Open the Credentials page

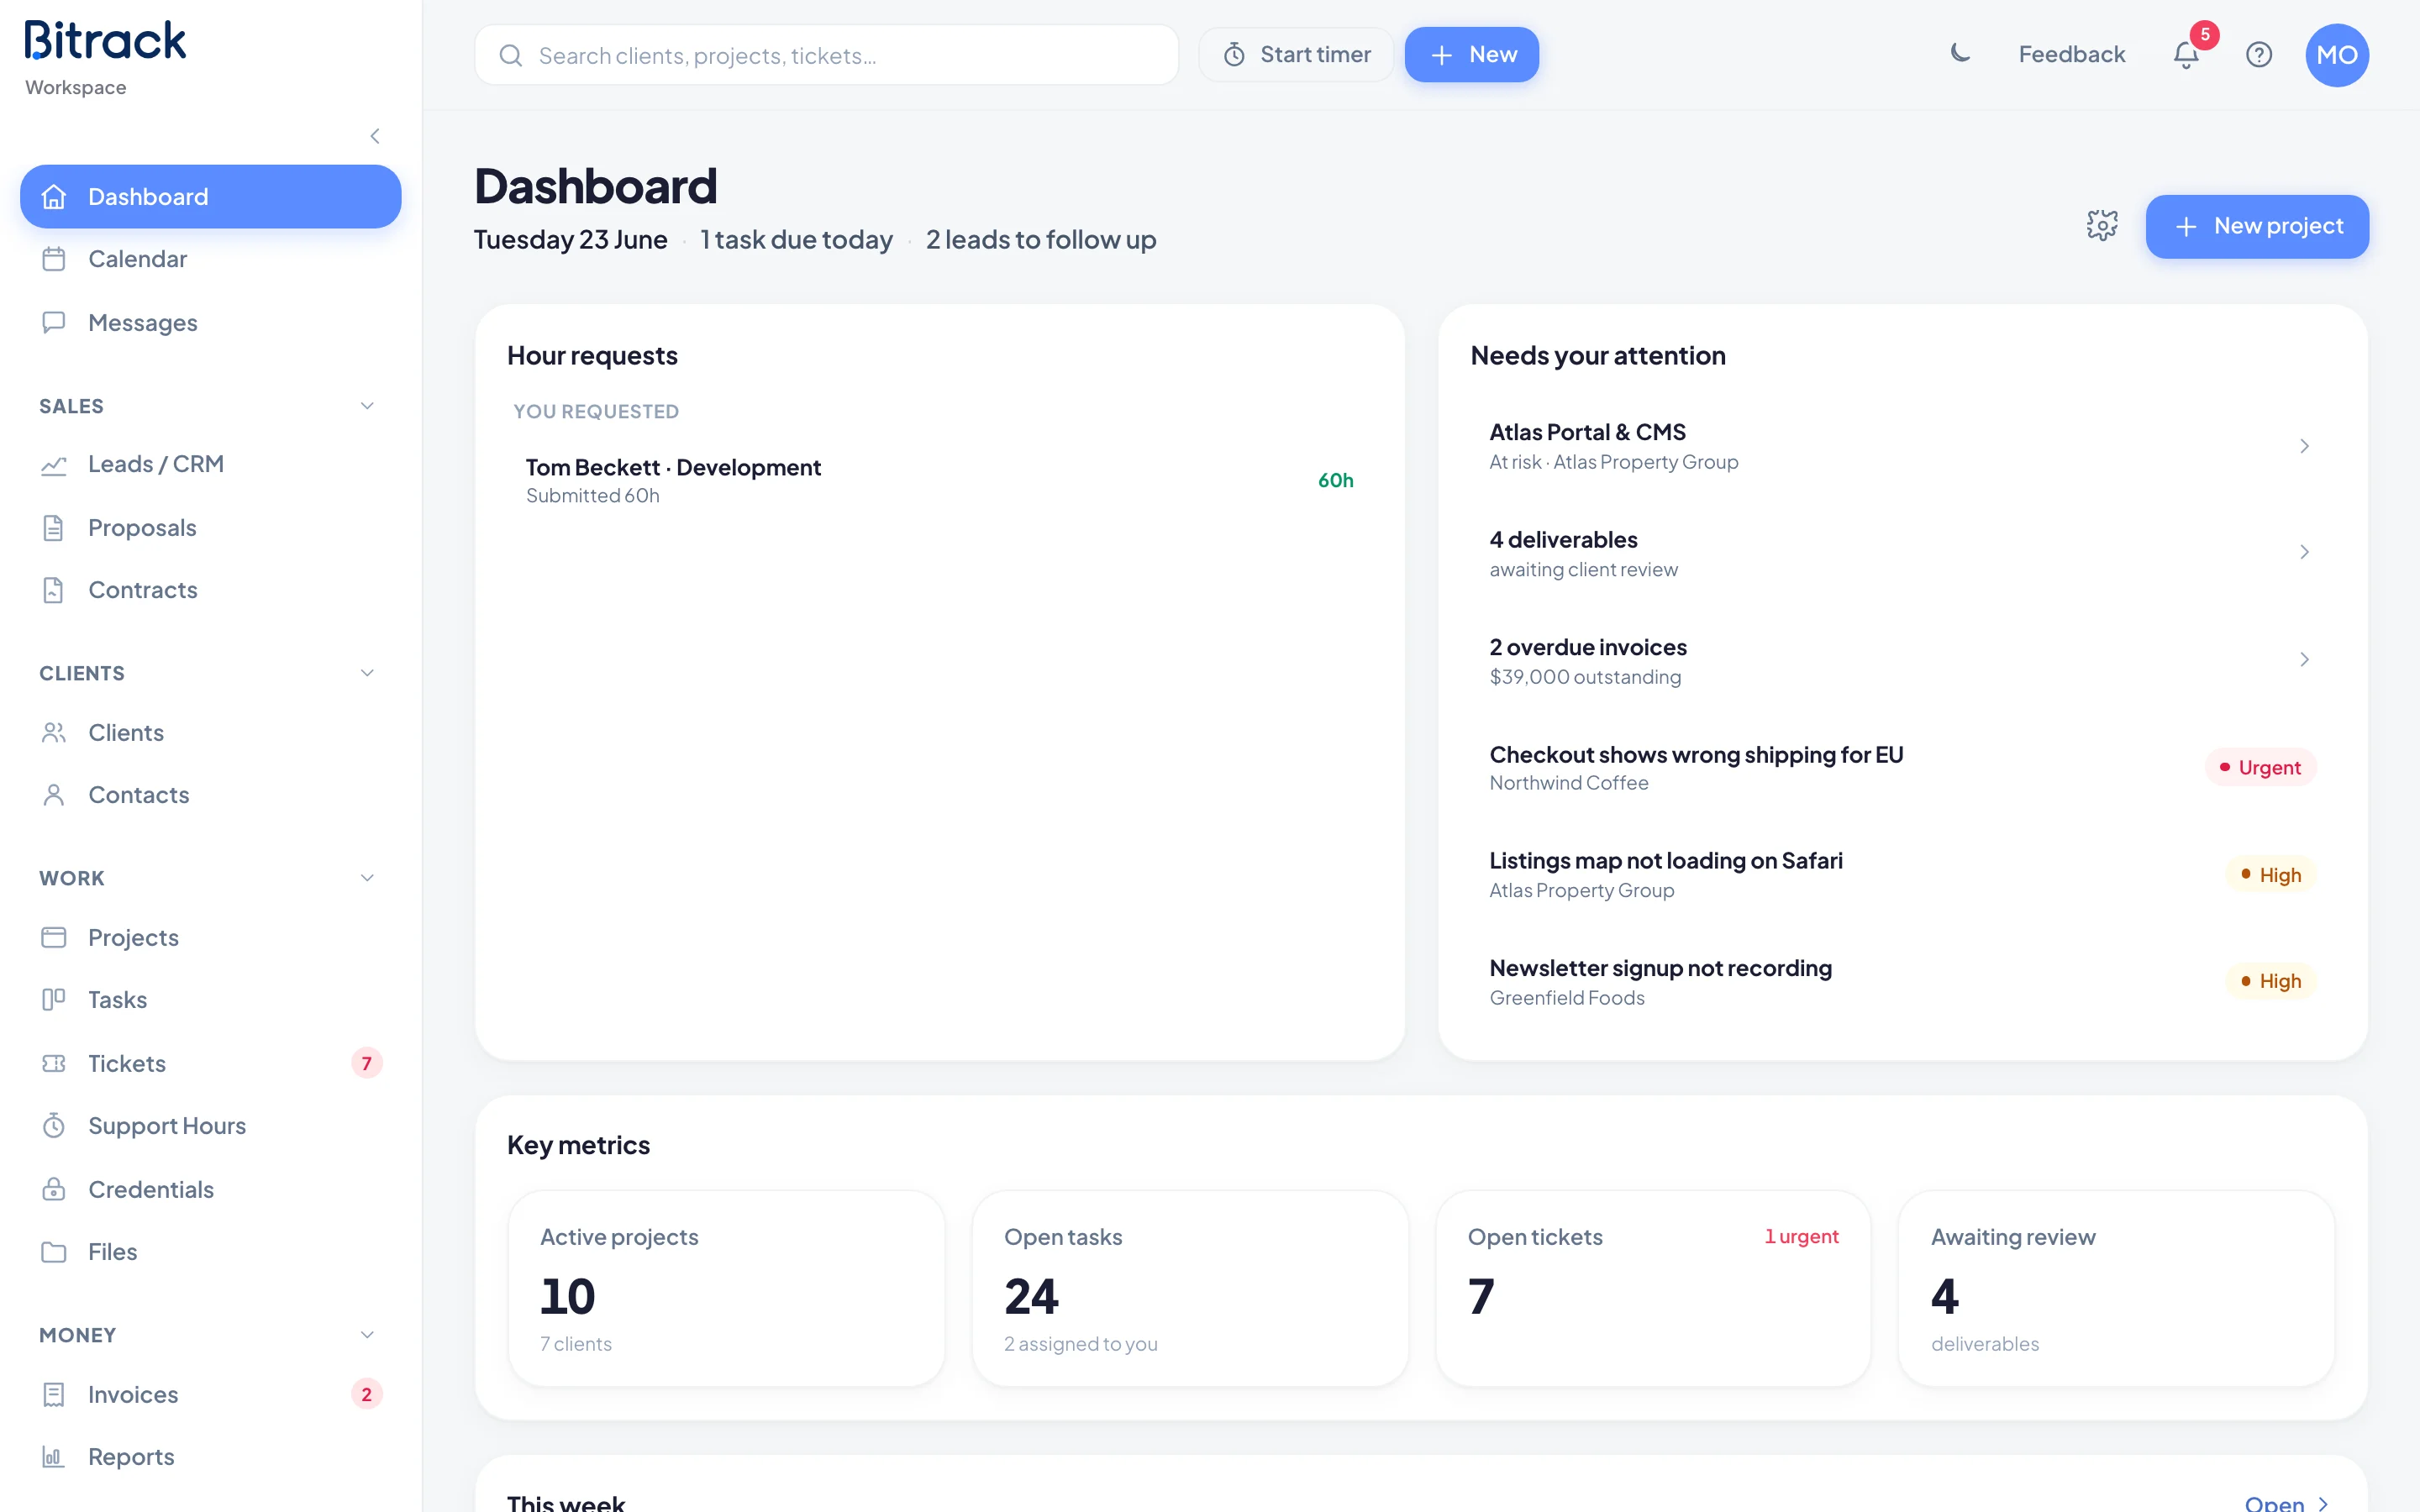tap(210, 1189)
